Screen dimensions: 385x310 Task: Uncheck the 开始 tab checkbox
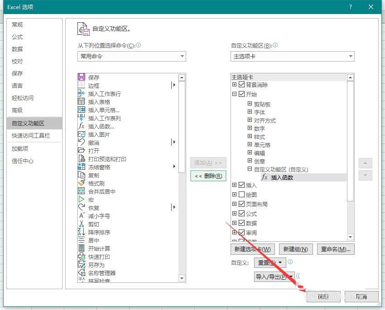[x=241, y=94]
